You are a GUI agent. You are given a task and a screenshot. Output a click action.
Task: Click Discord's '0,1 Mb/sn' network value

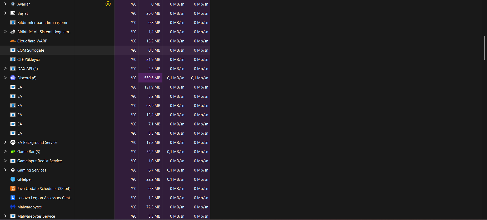(x=200, y=78)
